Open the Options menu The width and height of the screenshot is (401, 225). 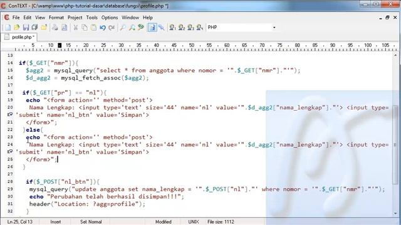pos(110,17)
